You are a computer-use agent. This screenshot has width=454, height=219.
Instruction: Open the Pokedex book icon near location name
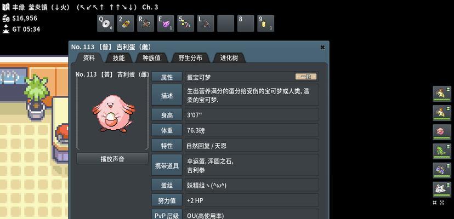6,7
